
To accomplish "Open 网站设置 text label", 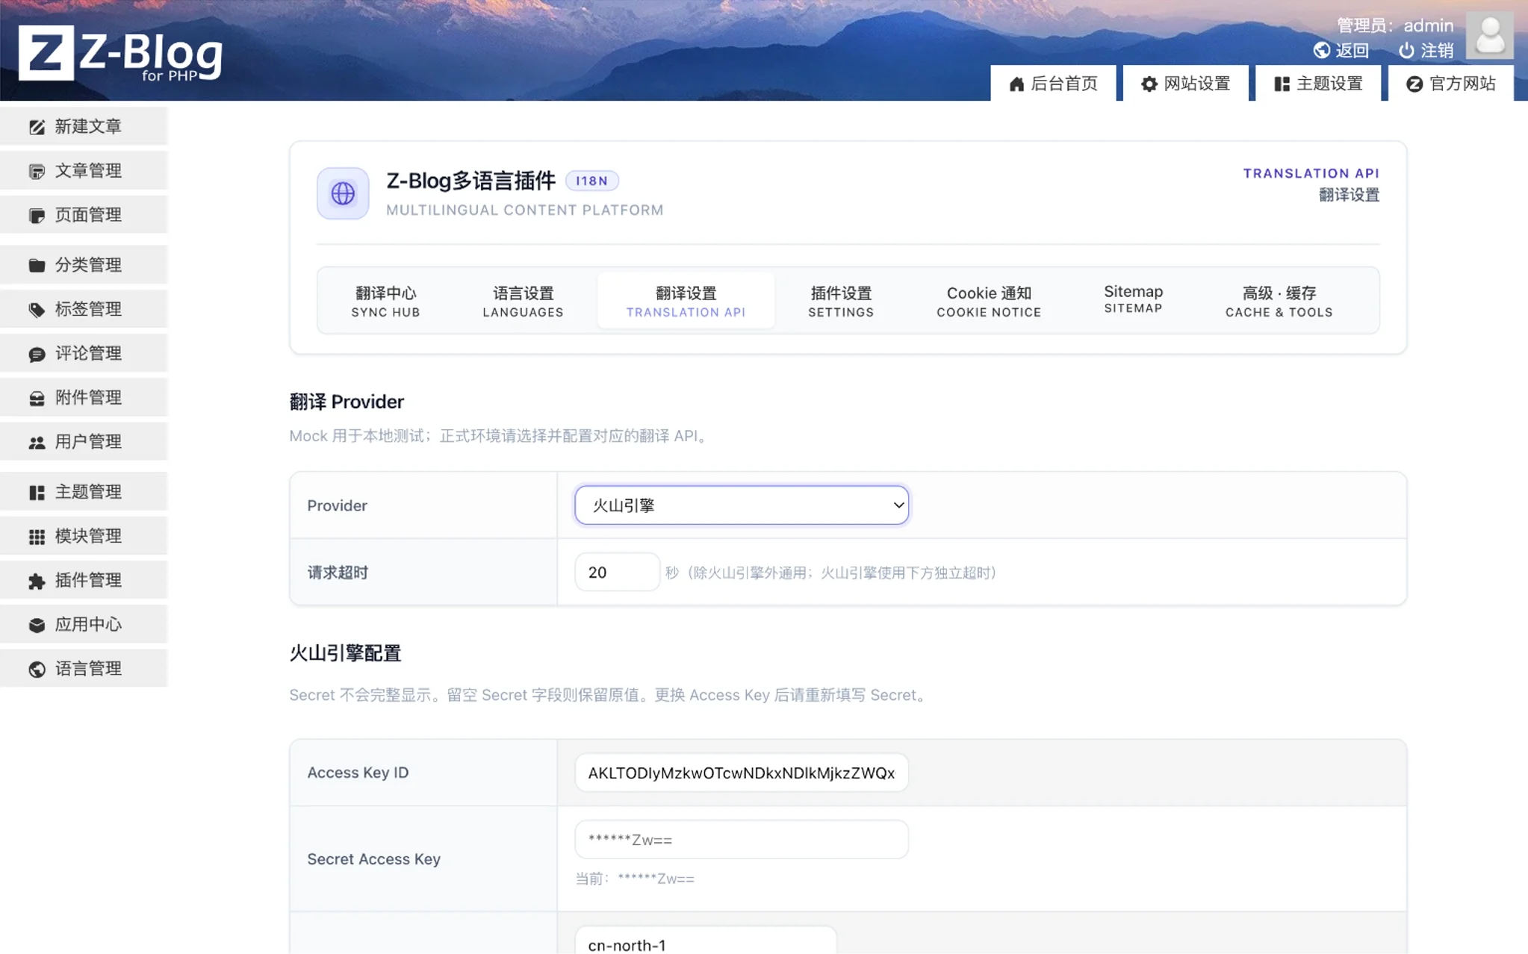I will pyautogui.click(x=1197, y=84).
